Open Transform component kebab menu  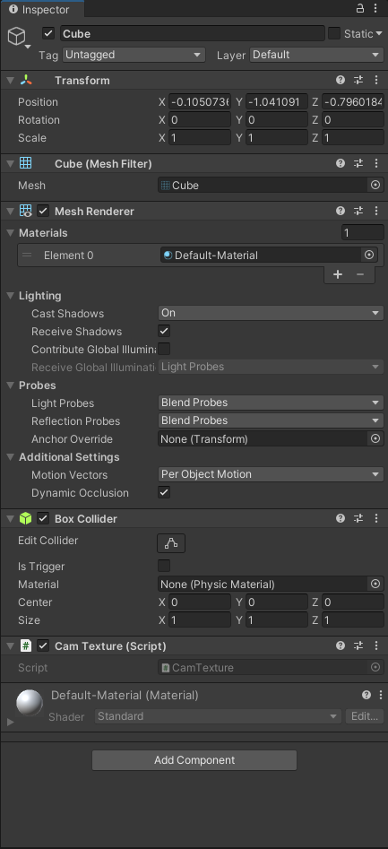click(376, 80)
